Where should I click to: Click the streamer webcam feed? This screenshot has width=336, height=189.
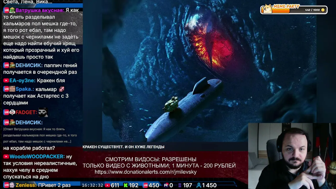(292, 156)
